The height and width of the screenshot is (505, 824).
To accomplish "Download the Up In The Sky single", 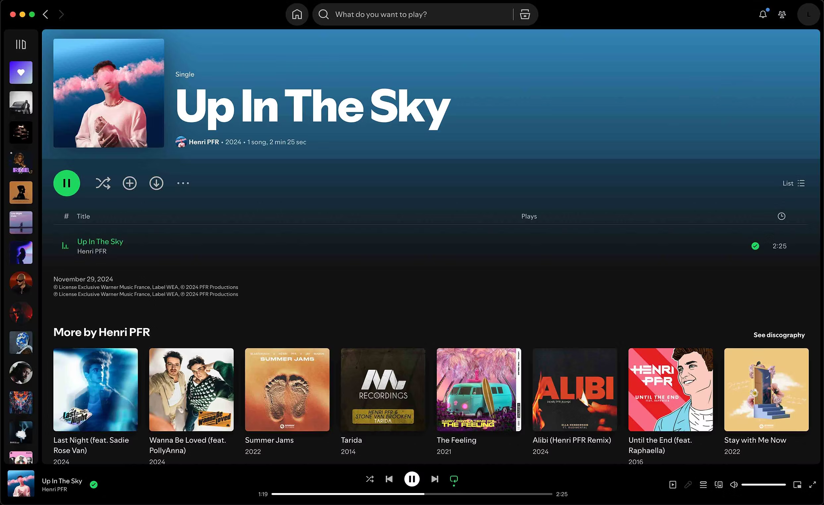I will pos(156,183).
